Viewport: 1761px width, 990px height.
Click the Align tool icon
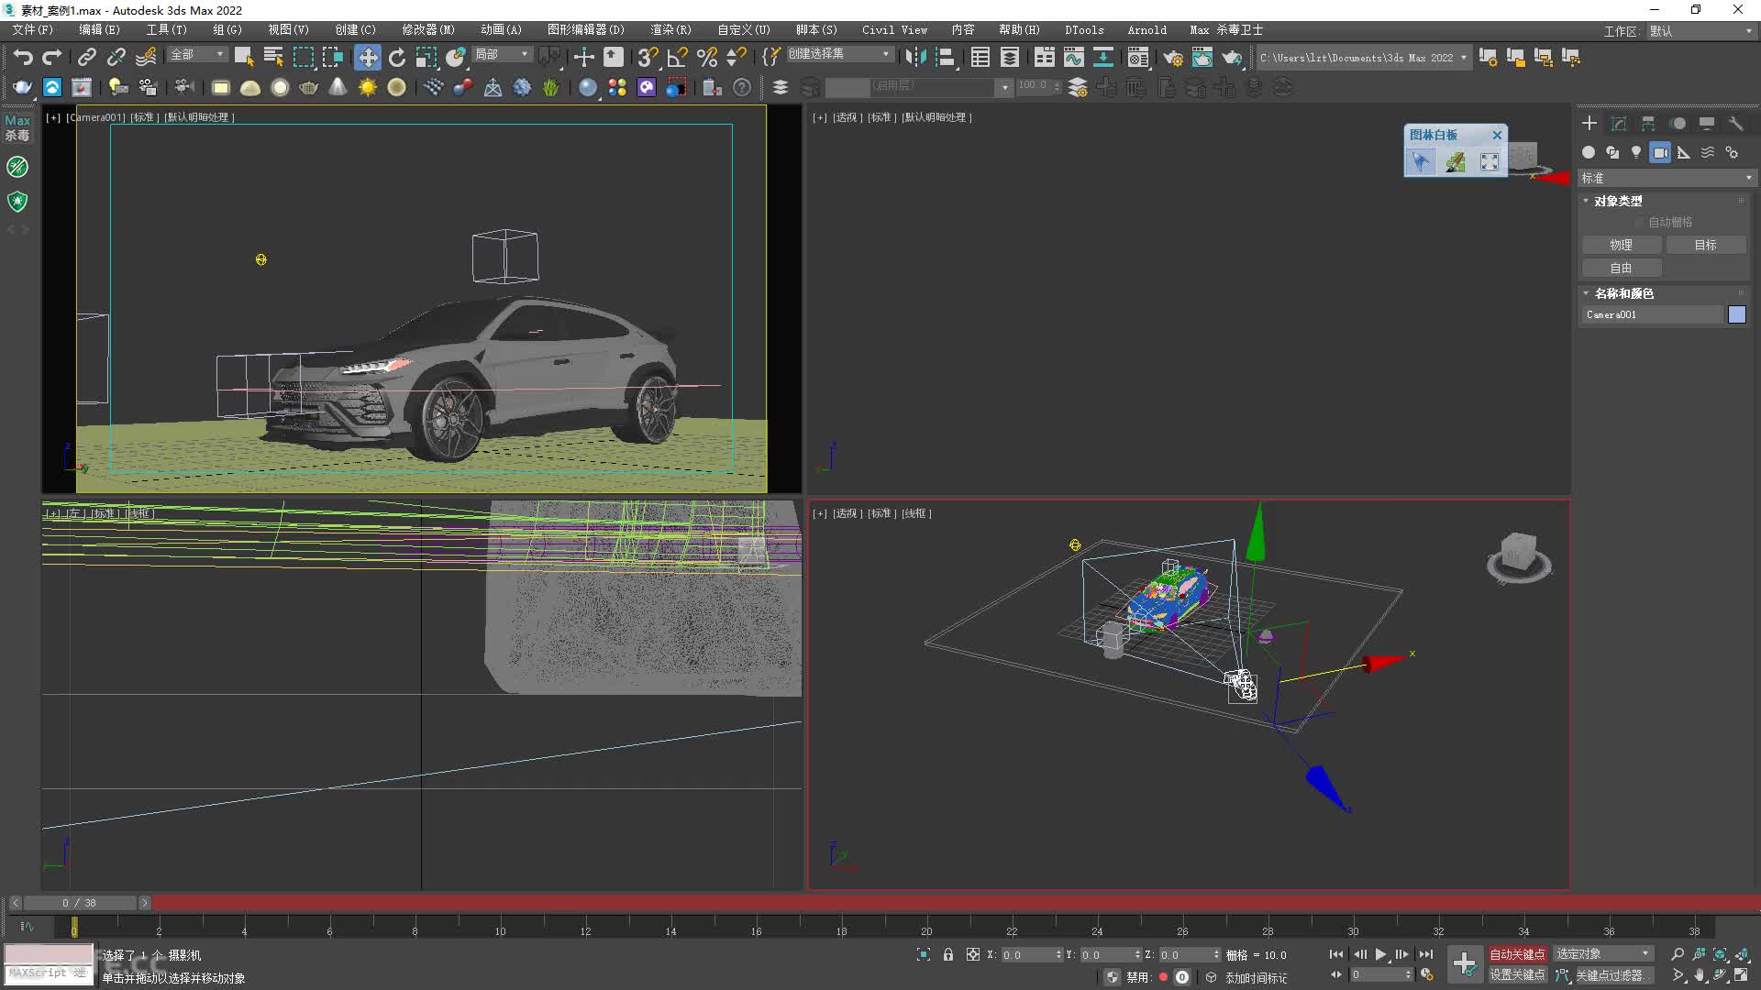pyautogui.click(x=946, y=58)
